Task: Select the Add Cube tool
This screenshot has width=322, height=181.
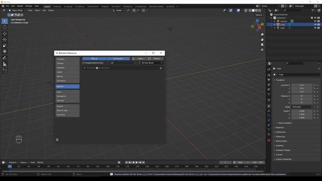Action: click(x=5, y=70)
